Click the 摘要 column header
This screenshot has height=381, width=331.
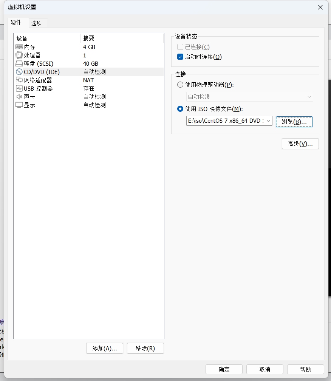122,38
